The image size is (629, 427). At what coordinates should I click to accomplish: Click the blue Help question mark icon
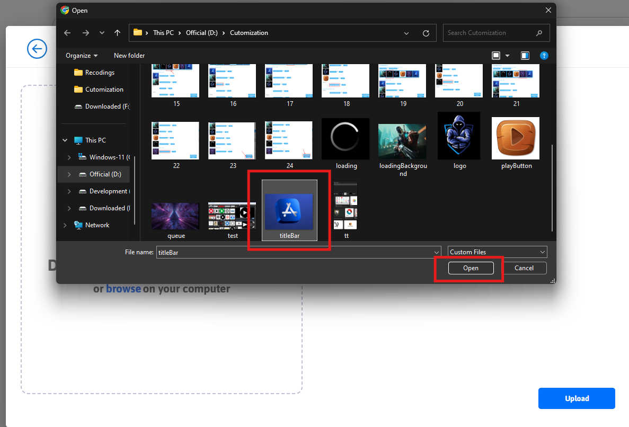[544, 56]
